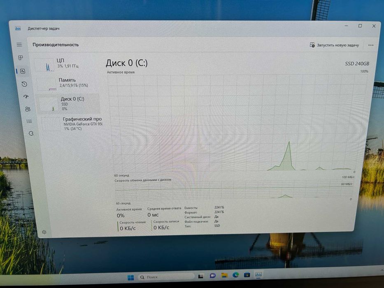The image size is (384, 288).
Task: Open the Startup apps icon
Action: [x=26, y=97]
